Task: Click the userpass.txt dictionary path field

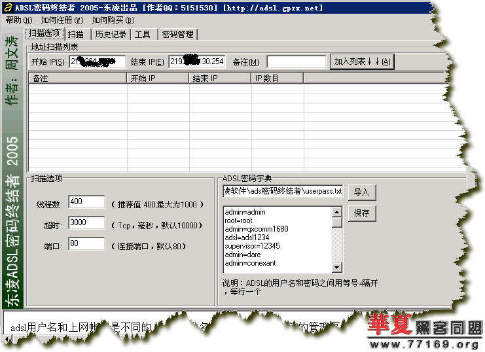Action: (283, 191)
